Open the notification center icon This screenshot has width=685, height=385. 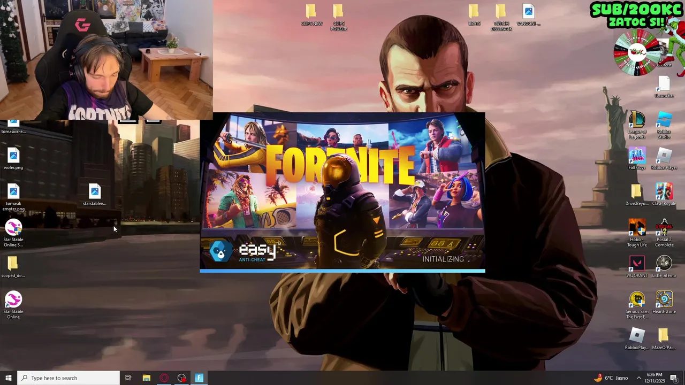click(674, 378)
